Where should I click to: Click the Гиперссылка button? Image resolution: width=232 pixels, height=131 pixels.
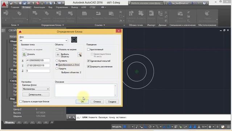tap(36, 95)
